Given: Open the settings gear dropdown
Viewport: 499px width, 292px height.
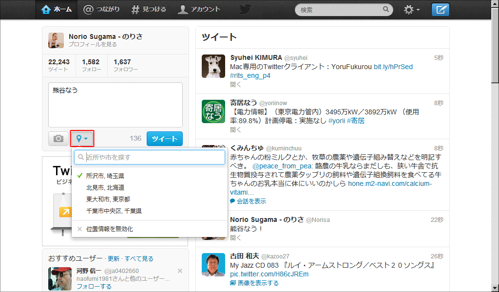Looking at the screenshot, I should [x=412, y=10].
